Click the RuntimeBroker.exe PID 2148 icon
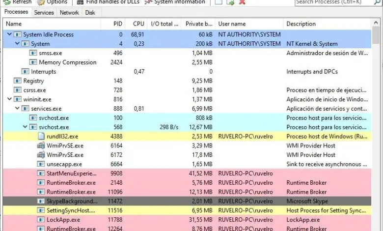The height and width of the screenshot is (231, 383). click(41, 183)
